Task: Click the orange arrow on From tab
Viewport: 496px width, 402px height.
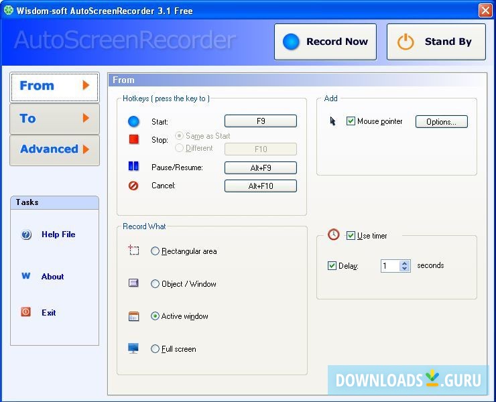Action: (x=86, y=85)
